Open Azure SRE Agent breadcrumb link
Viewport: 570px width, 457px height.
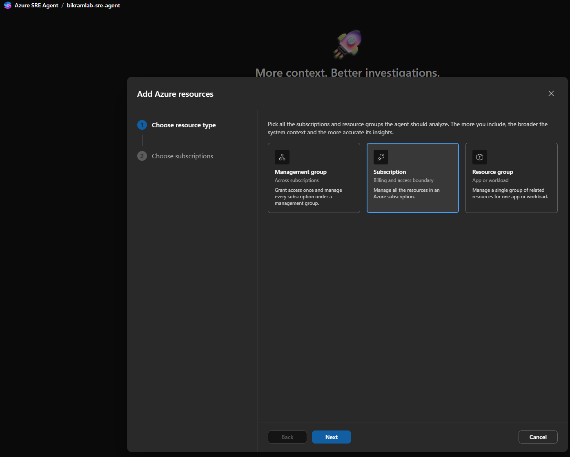(x=36, y=5)
